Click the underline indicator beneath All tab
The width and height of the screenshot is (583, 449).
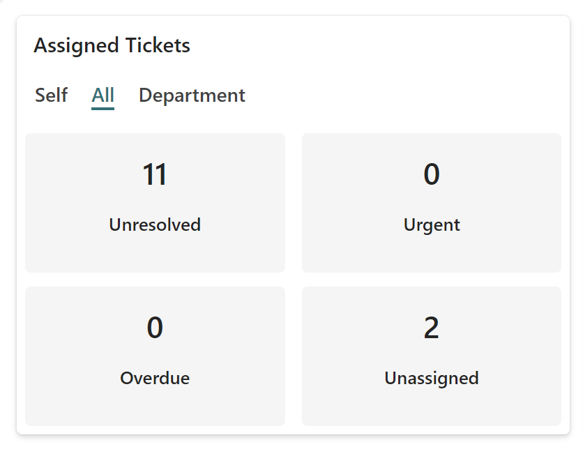tap(103, 108)
